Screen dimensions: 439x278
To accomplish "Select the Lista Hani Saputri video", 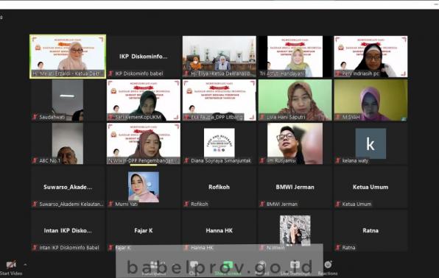I will [x=295, y=100].
